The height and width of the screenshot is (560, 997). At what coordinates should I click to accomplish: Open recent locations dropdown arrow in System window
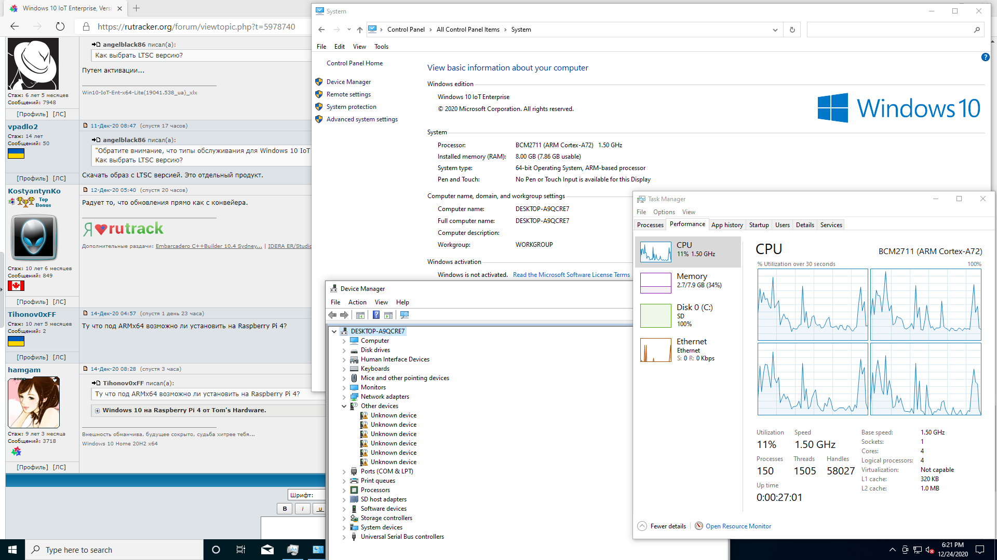349,30
